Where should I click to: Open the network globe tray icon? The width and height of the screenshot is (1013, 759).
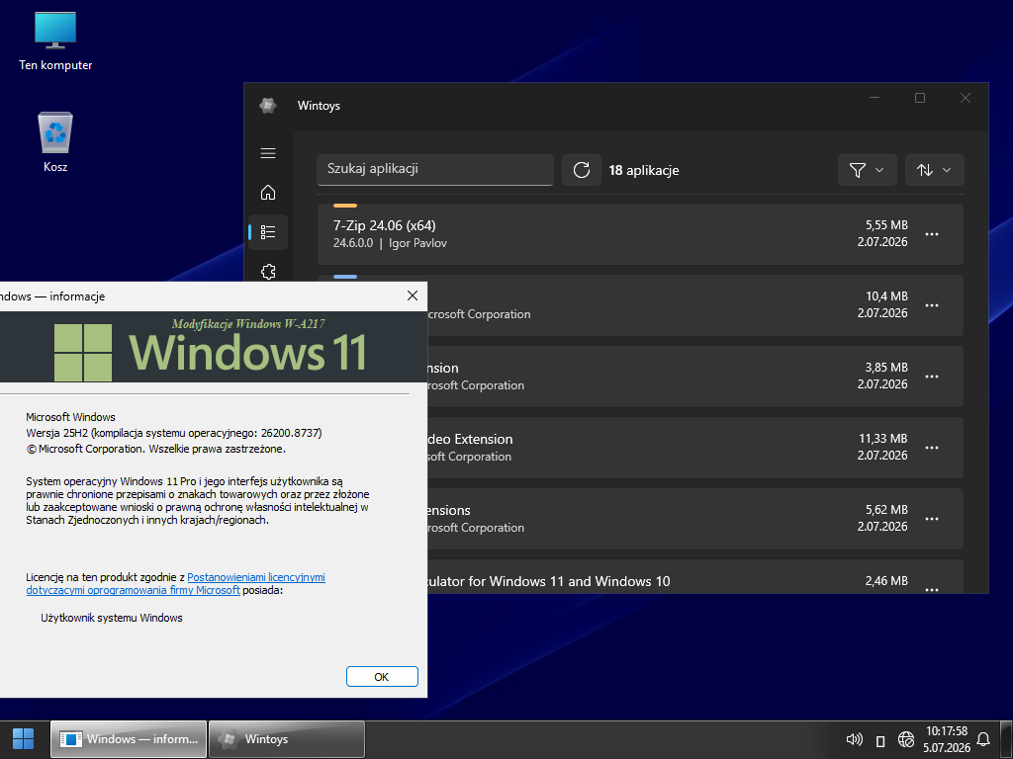[906, 739]
